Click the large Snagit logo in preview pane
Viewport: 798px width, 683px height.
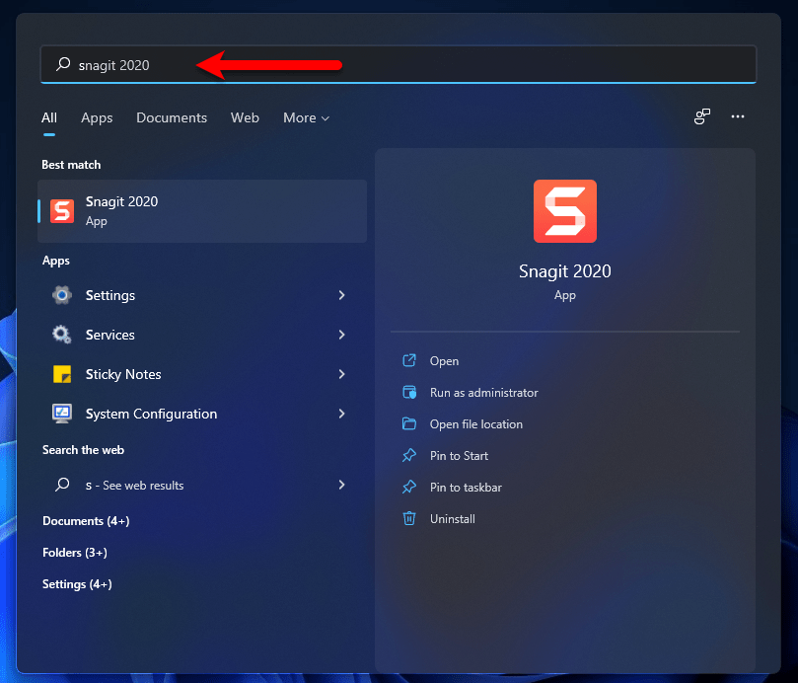click(565, 211)
